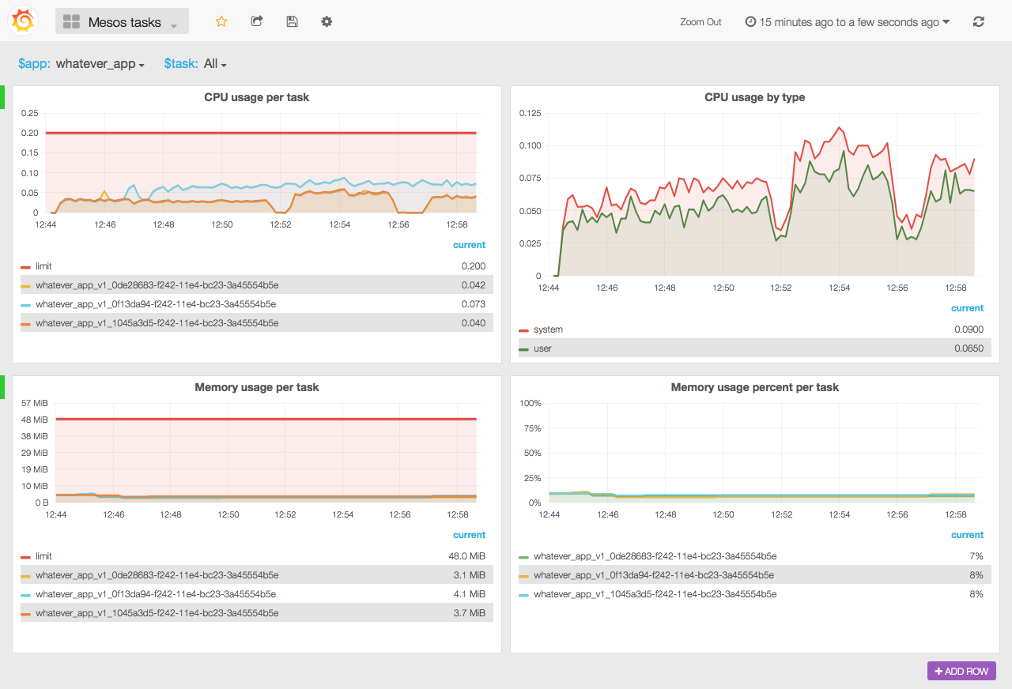This screenshot has width=1012, height=689.
Task: Open the $app variable dropdown
Action: 100,64
